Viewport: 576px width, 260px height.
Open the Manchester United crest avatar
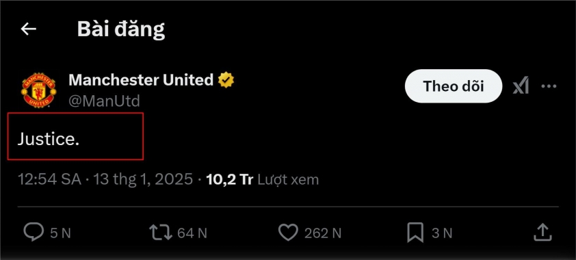38,90
